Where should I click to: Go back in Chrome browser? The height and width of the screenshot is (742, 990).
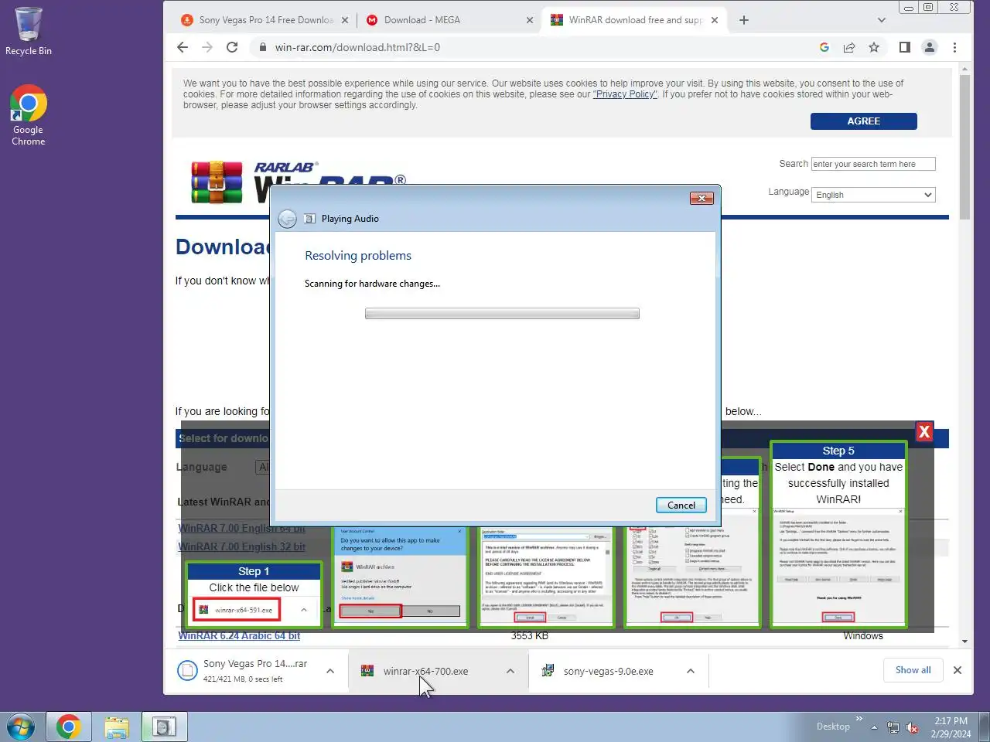[x=183, y=47]
